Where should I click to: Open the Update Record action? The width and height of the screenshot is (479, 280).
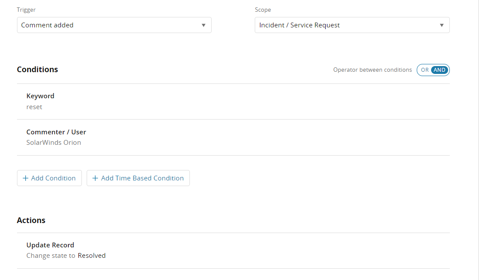[x=50, y=245]
